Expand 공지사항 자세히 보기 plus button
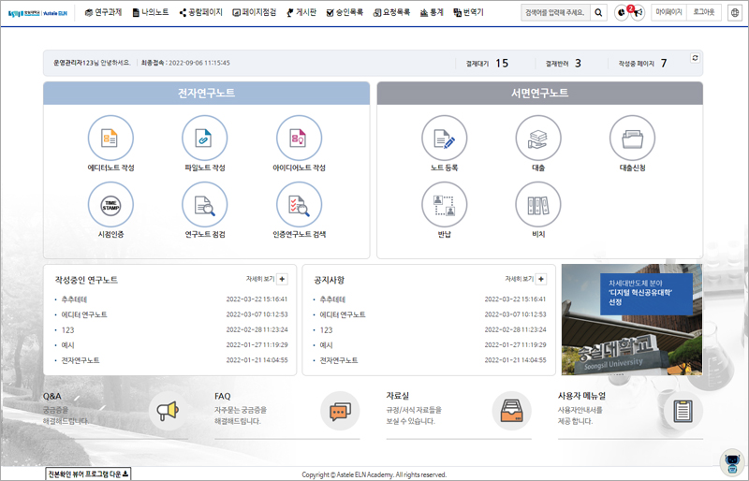The height and width of the screenshot is (481, 749). (x=541, y=279)
